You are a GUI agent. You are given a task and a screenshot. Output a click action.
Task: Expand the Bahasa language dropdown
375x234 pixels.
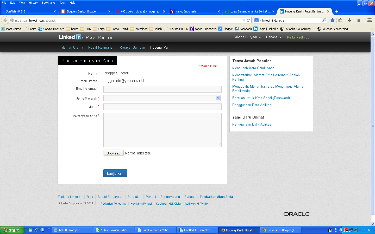pos(274,37)
